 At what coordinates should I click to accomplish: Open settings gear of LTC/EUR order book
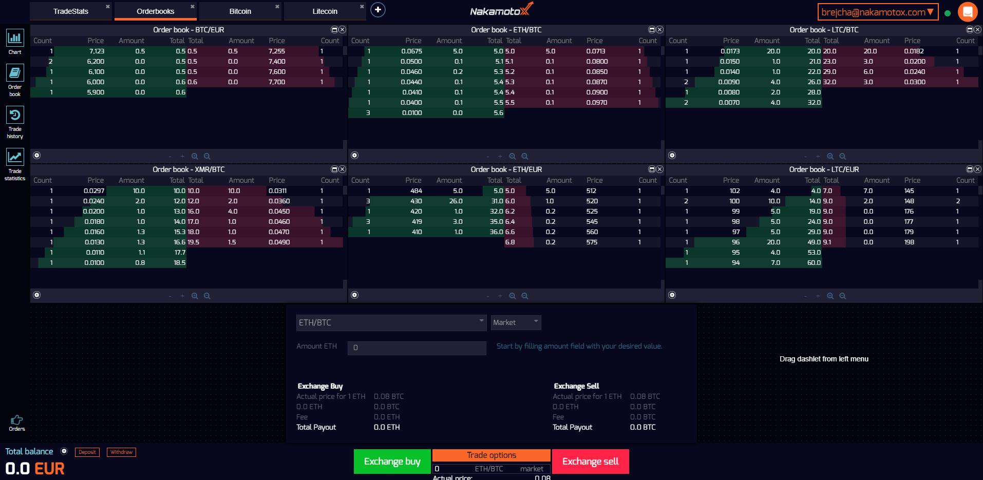pyautogui.click(x=672, y=295)
